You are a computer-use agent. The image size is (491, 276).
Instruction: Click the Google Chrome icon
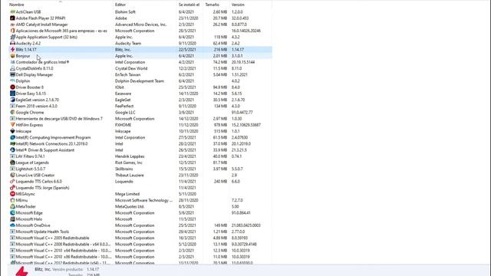[x=12, y=112]
